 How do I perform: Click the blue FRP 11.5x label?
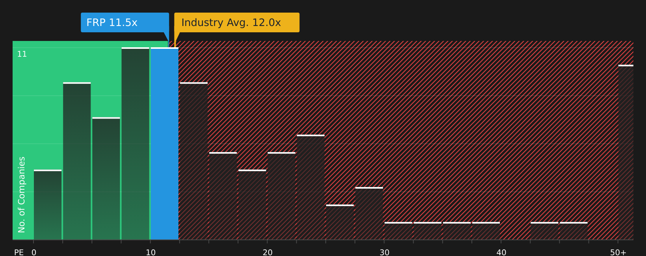tap(125, 22)
